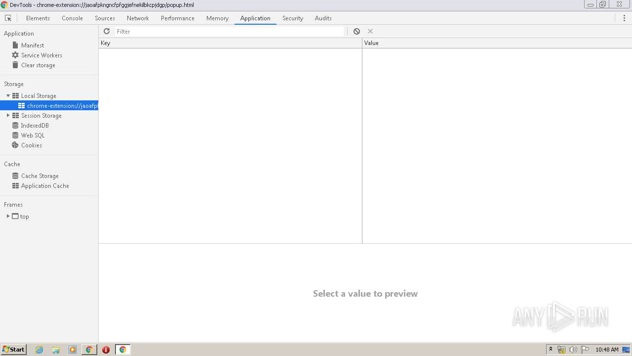The width and height of the screenshot is (632, 356).
Task: Focus the Filter input field
Action: pos(230,31)
